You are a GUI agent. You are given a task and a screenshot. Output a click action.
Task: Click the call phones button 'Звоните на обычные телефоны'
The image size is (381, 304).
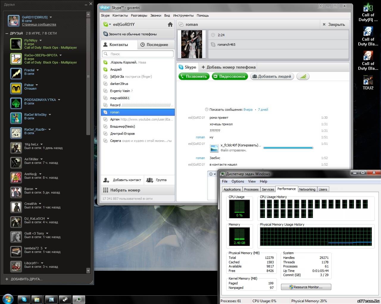pyautogui.click(x=138, y=34)
